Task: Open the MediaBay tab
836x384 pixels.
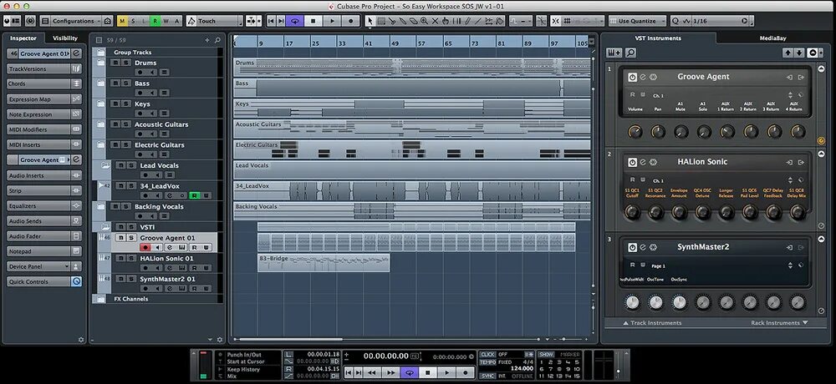Action: click(x=772, y=38)
